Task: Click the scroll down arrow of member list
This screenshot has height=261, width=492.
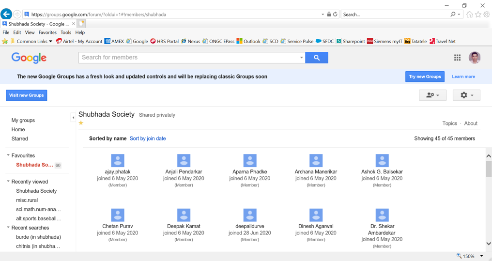Action: tap(489, 243)
